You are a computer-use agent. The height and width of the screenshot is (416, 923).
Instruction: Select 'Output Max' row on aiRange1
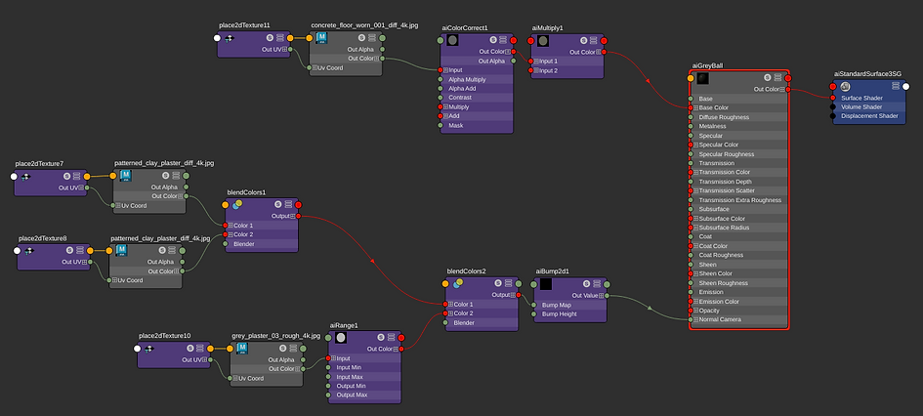tap(364, 395)
